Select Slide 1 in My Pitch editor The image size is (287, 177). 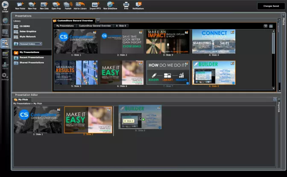click(38, 120)
